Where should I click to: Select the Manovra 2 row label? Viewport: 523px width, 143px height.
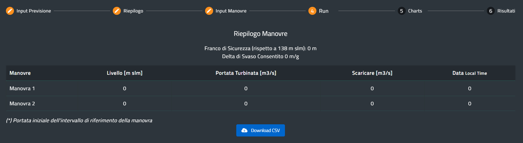click(22, 104)
